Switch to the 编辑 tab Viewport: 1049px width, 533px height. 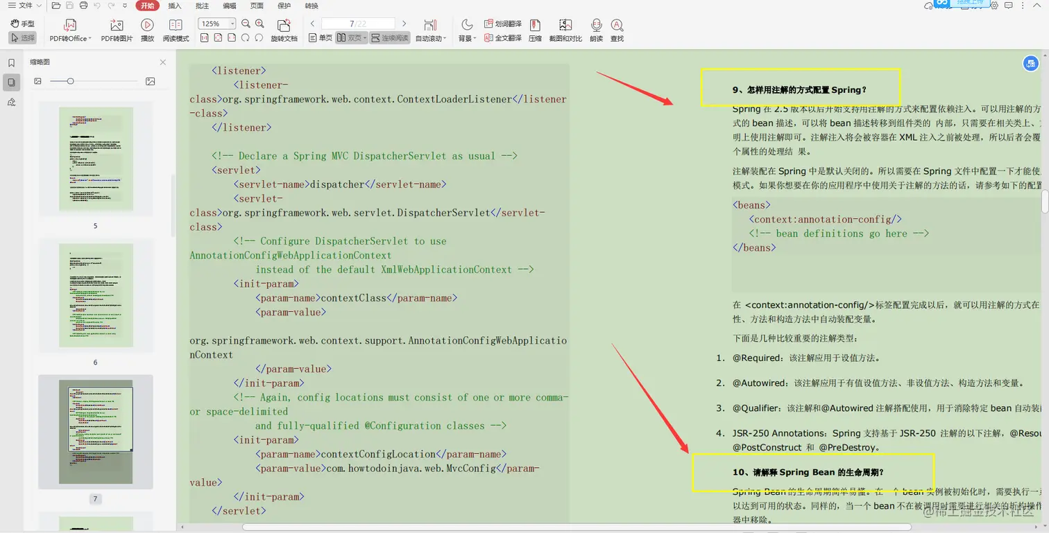coord(230,6)
